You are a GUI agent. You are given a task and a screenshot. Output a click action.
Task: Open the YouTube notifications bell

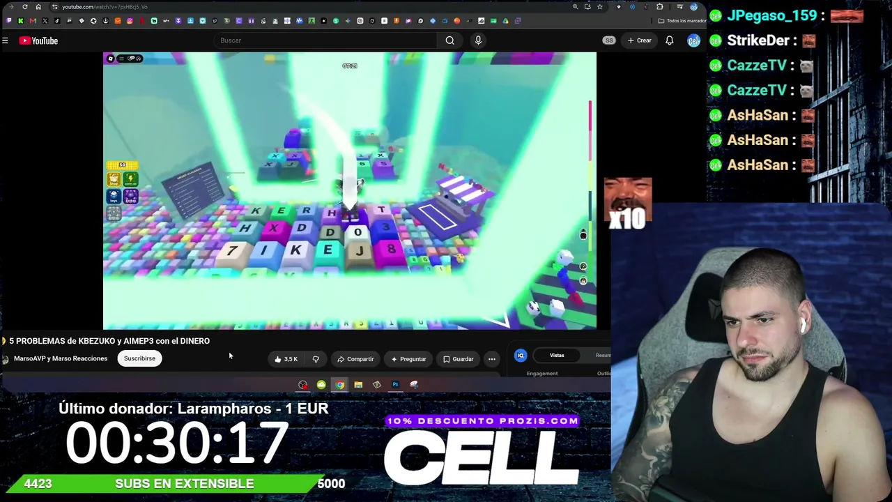point(669,40)
